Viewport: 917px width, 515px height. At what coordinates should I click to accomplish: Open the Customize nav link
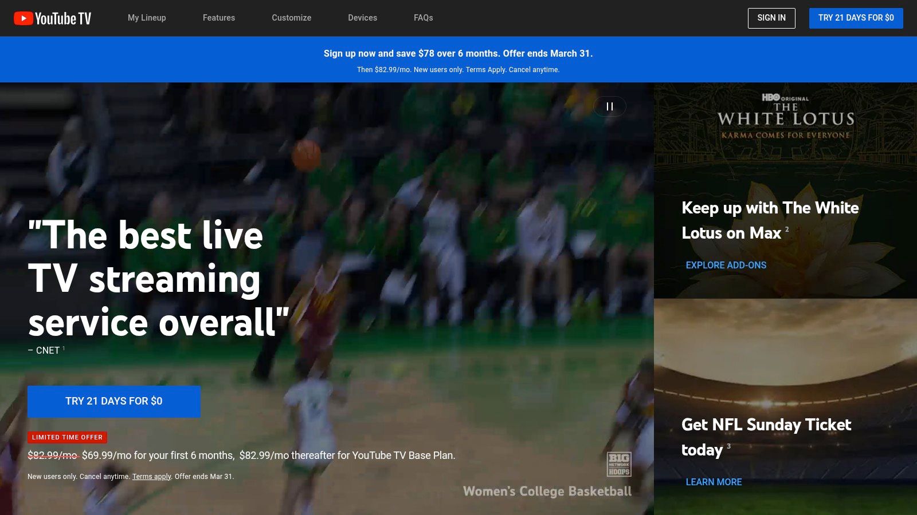(x=292, y=18)
